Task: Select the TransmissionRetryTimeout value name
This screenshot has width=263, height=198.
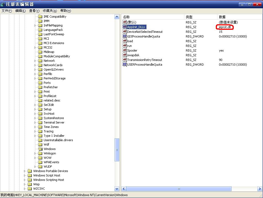Action: click(x=145, y=60)
